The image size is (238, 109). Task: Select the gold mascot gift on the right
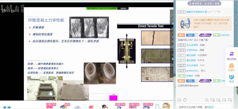coord(166,106)
